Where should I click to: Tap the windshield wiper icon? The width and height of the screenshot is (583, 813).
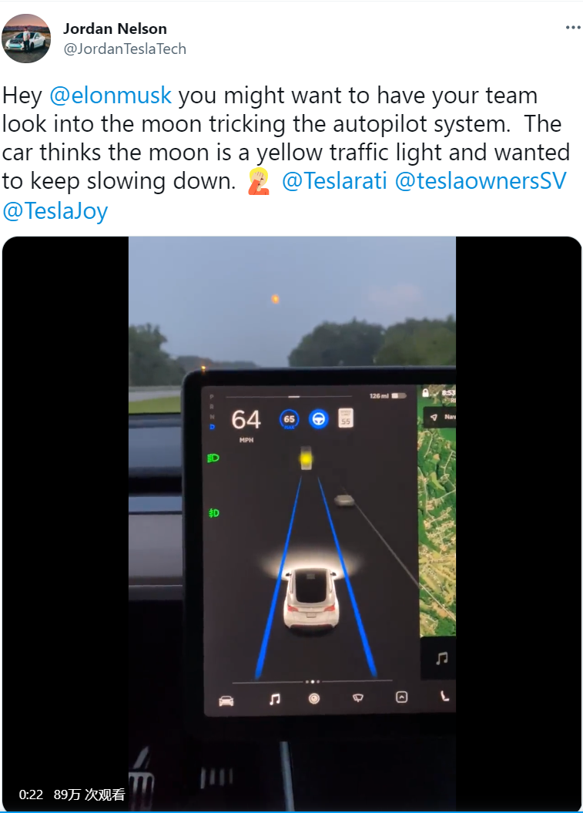(357, 698)
